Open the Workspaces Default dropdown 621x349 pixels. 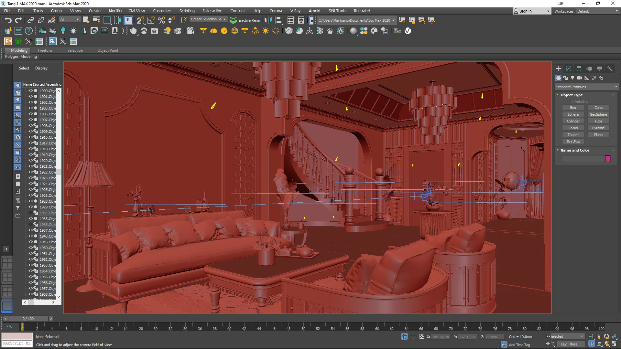597,11
